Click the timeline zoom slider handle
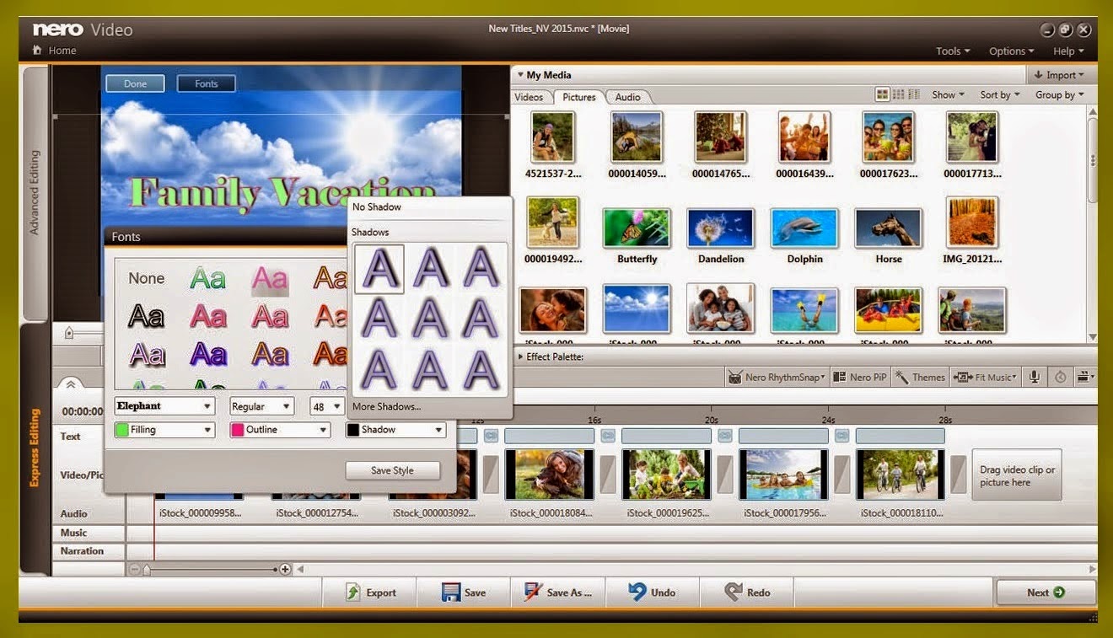This screenshot has width=1113, height=638. pos(146,570)
